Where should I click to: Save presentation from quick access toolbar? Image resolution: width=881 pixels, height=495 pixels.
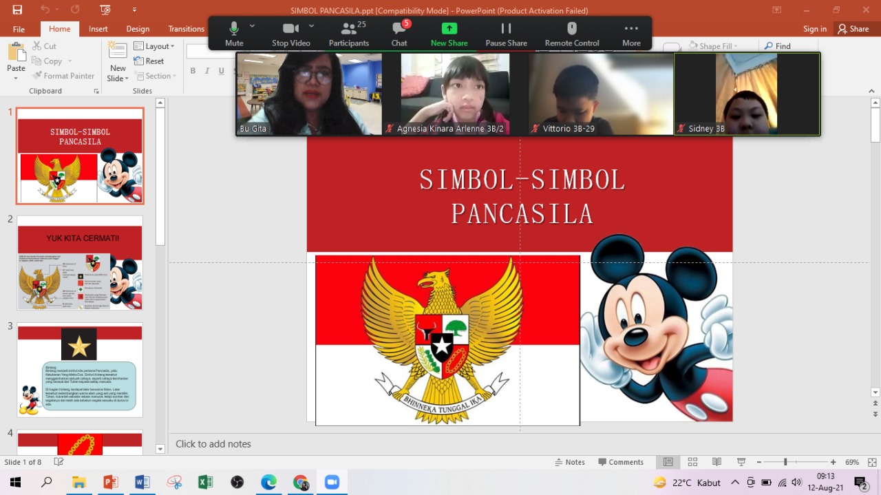pos(17,10)
